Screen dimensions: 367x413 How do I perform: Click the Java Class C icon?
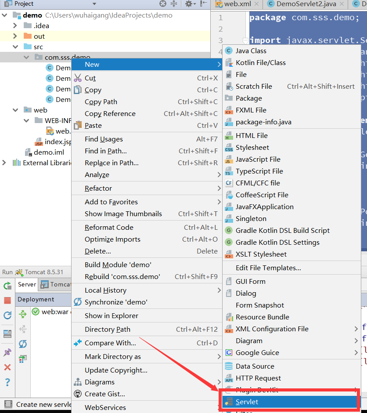[229, 51]
